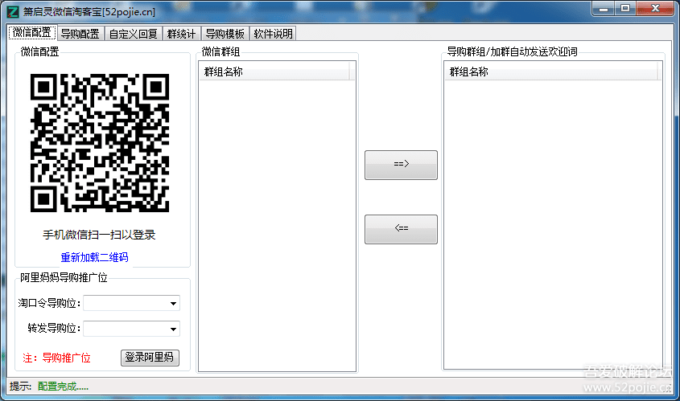This screenshot has width=680, height=401.
Task: Click inside the empty 微信群组 list area
Action: (x=277, y=225)
